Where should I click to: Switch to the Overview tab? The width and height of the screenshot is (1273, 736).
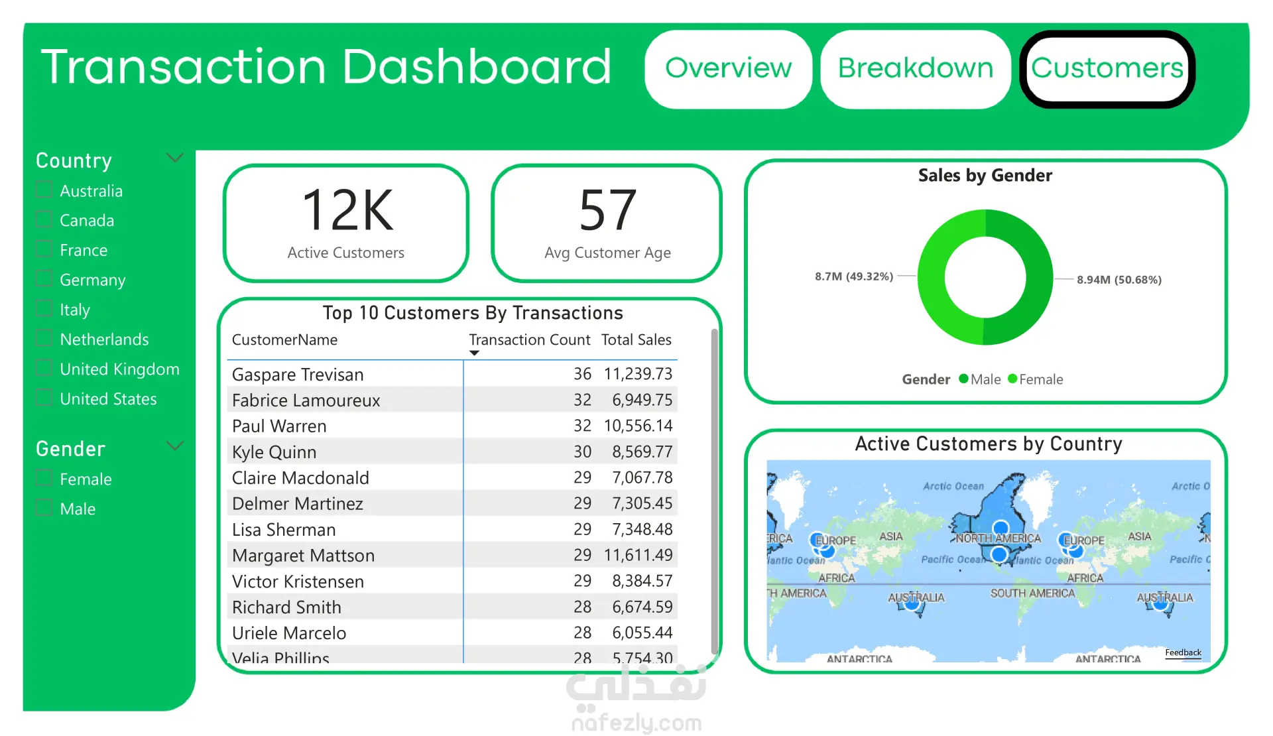727,68
